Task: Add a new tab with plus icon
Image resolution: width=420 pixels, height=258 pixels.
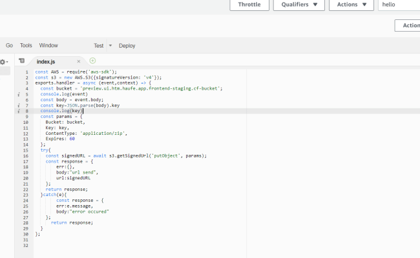Action: [x=92, y=61]
